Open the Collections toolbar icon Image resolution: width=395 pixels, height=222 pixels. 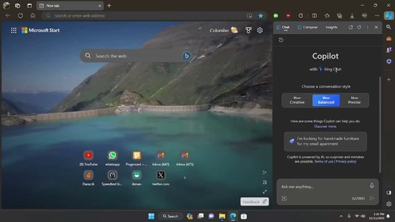coord(339,15)
